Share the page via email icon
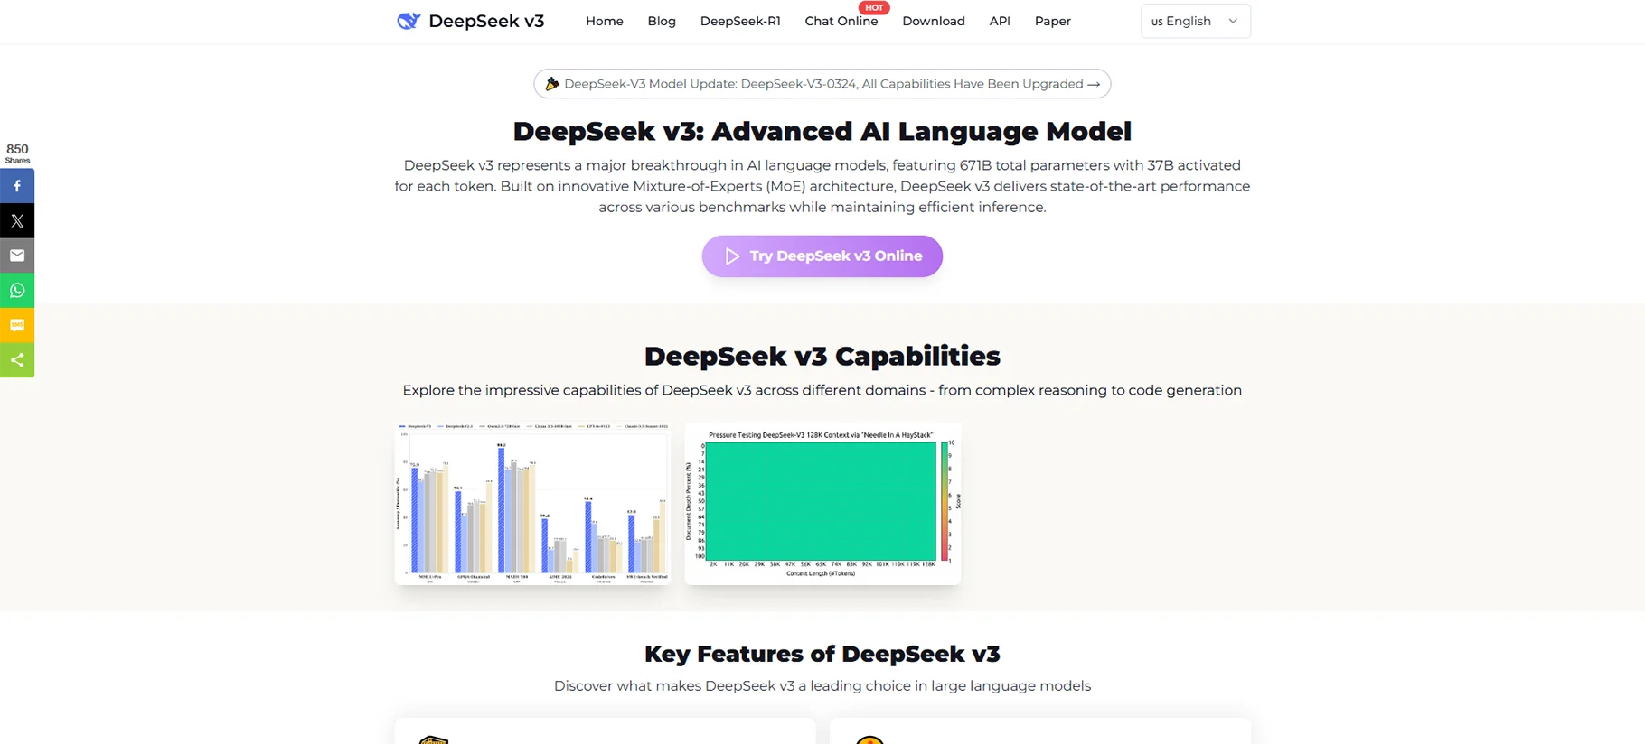Viewport: 1645px width, 744px height. pos(17,256)
